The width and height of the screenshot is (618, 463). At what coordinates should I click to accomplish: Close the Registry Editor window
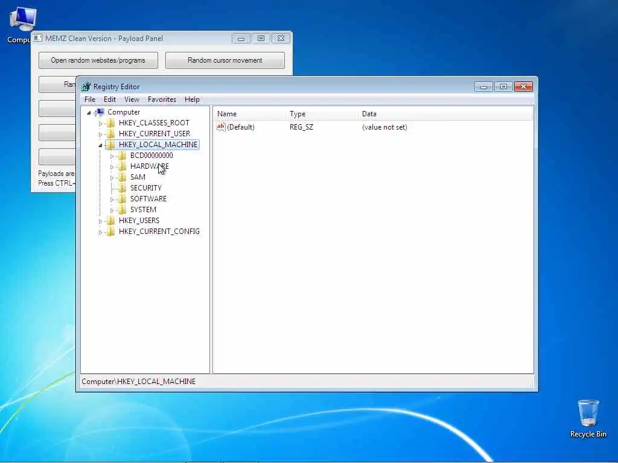(x=523, y=87)
